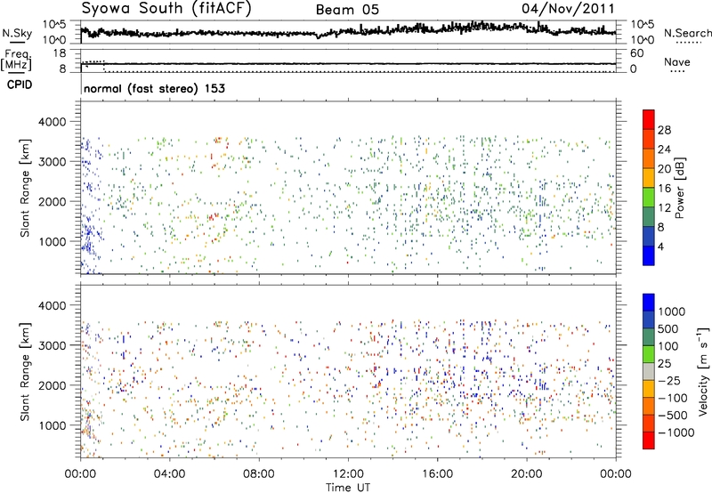Click the Power colorbar value '28'

coord(664,130)
